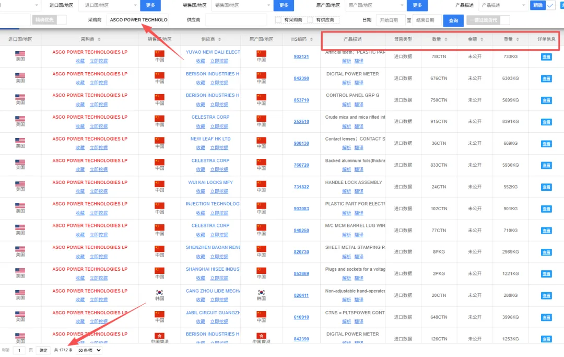Click the 查看 detail icon in the 6303KG row
Screen dimensions: 564x357
click(546, 78)
